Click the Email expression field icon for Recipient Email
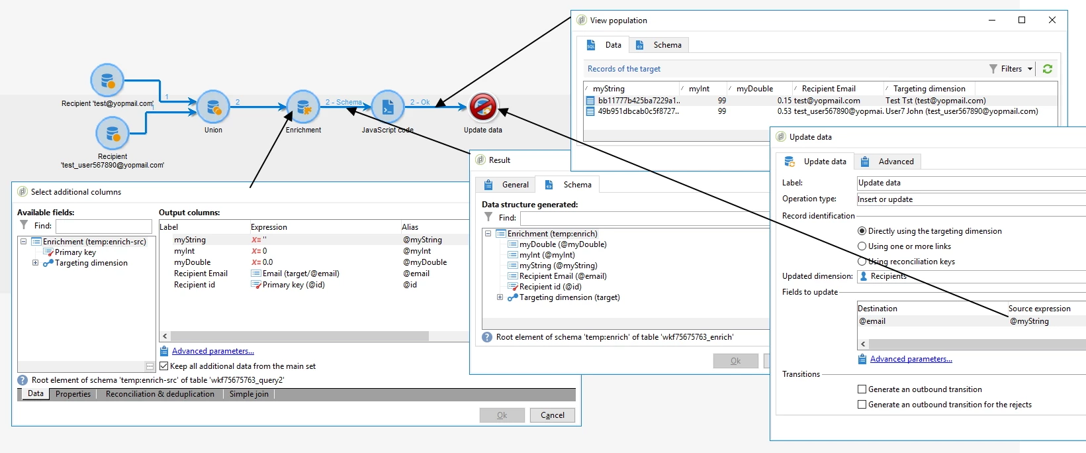 point(256,274)
